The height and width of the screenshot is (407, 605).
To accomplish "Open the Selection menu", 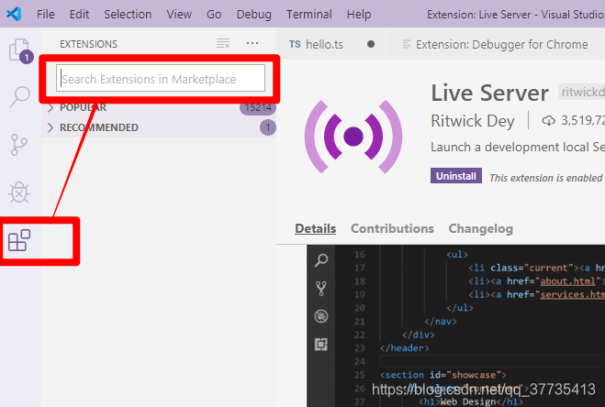I will [x=128, y=15].
